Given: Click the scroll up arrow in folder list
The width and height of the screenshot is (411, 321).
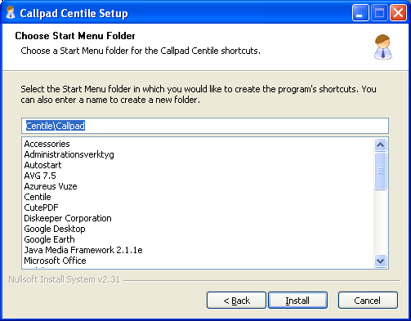Looking at the screenshot, I should click(x=380, y=145).
